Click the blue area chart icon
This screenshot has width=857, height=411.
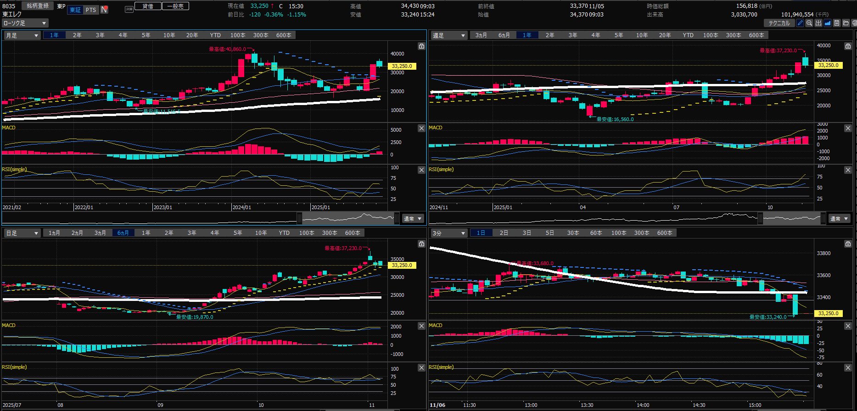point(828,23)
